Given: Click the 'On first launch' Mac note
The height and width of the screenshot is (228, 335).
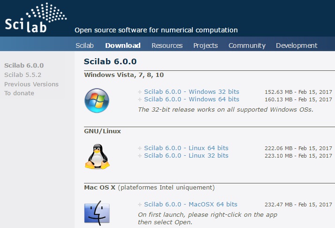Looking at the screenshot, I should [x=208, y=219].
